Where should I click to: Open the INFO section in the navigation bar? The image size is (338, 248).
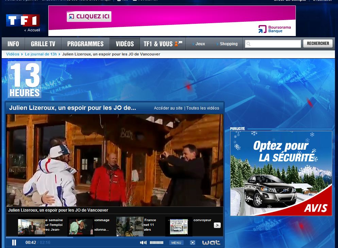(13, 44)
